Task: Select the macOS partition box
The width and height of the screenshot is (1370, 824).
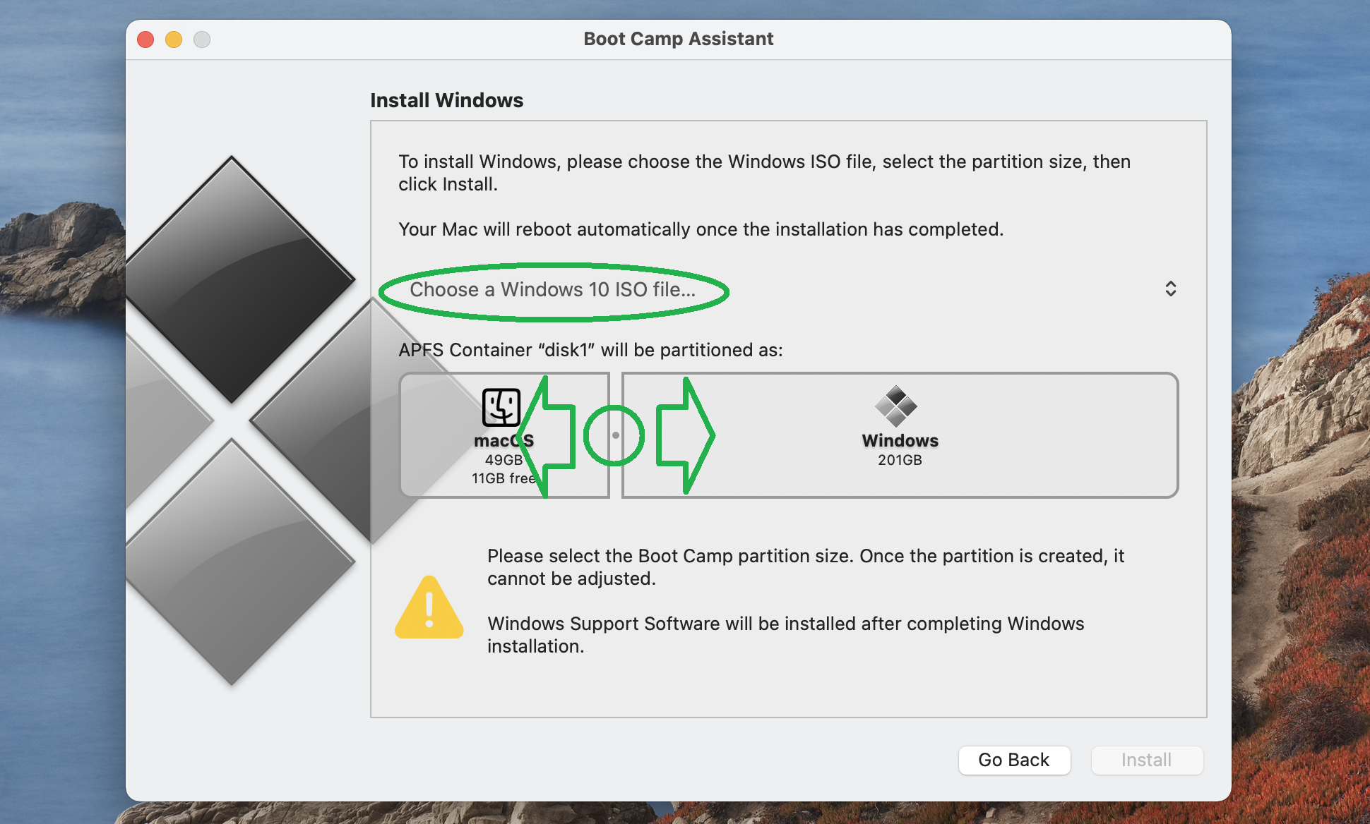Action: 504,435
